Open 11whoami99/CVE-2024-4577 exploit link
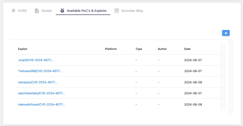 [40, 71]
